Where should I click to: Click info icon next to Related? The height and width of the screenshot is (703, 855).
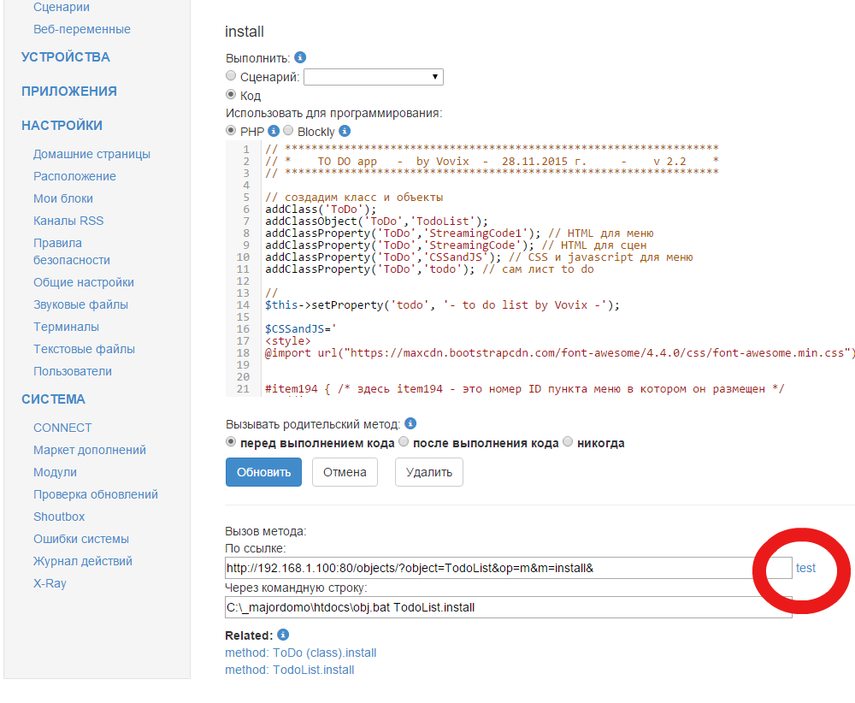tap(283, 635)
